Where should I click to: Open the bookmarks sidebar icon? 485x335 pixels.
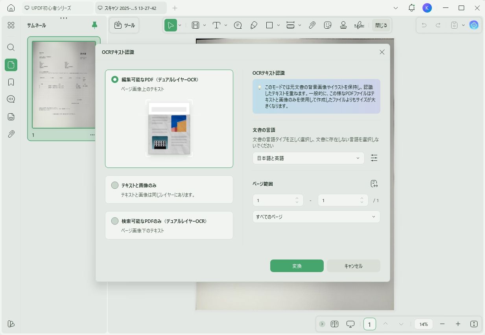(11, 82)
